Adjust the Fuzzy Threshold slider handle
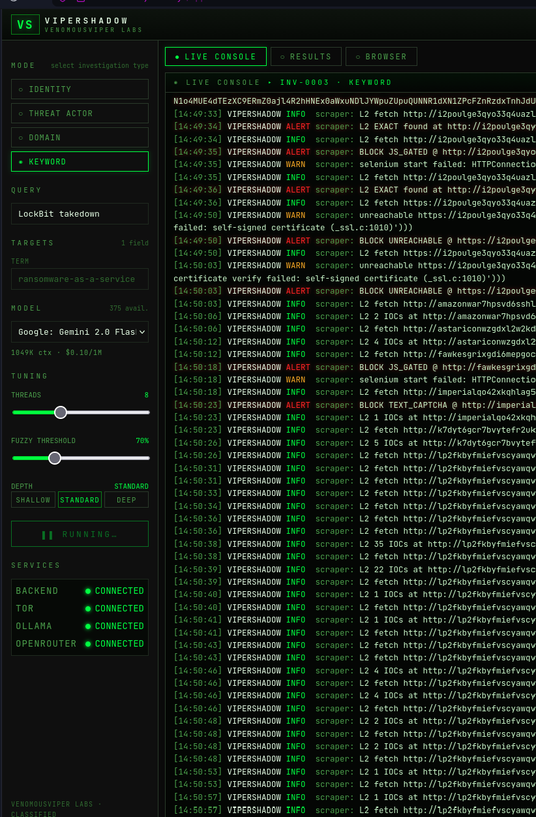The image size is (536, 817). [55, 458]
